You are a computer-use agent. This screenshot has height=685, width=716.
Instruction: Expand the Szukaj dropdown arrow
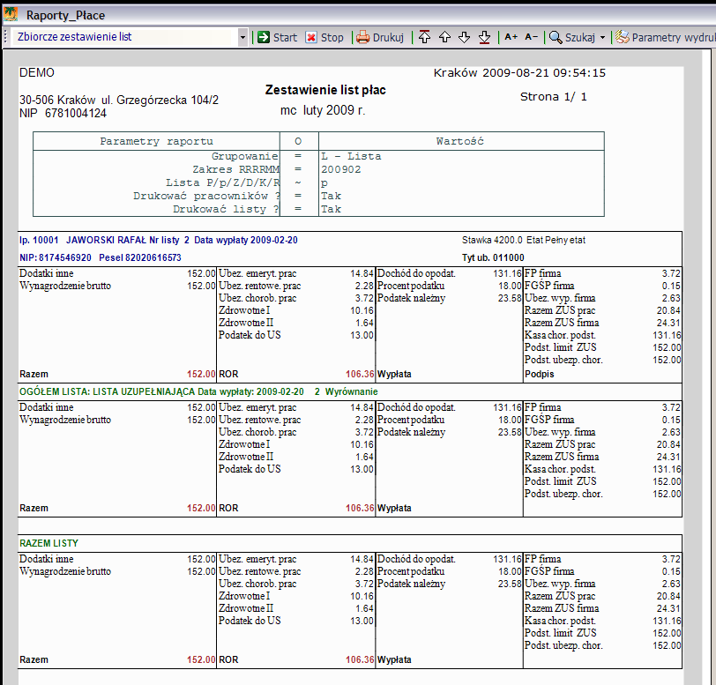tap(602, 37)
